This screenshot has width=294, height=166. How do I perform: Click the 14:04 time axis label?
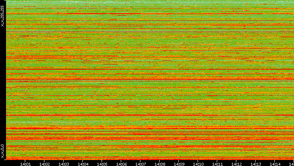point(83,164)
